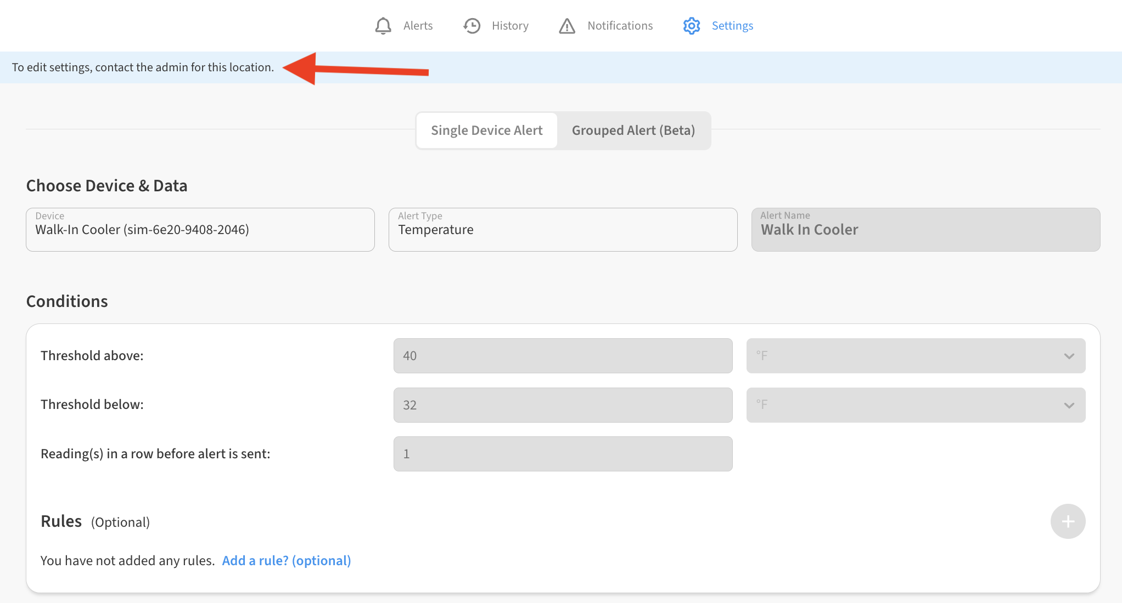
Task: Open the Alert Type Temperature field
Action: (563, 230)
